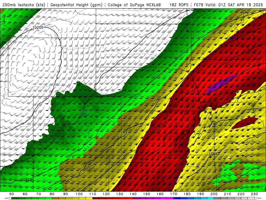Screen dimensions: 266x200
Task: Click the 70 label on the color scale
Action: (39, 194)
